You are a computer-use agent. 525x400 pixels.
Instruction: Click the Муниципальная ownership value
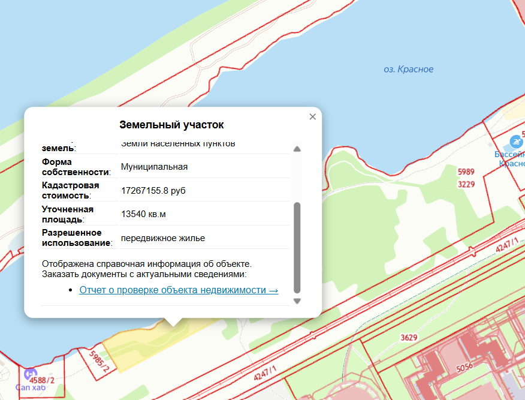(x=154, y=167)
